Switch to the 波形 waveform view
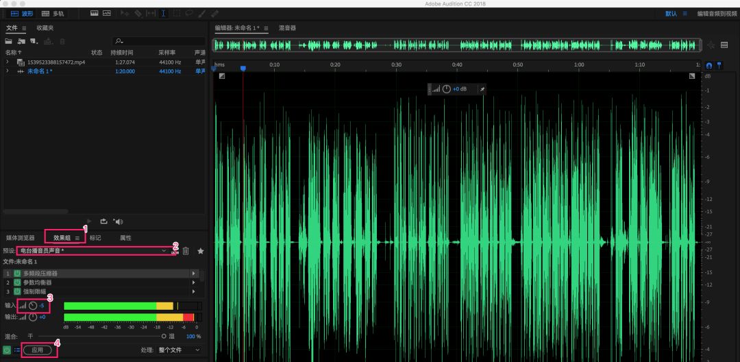The width and height of the screenshot is (740, 362). [x=21, y=14]
